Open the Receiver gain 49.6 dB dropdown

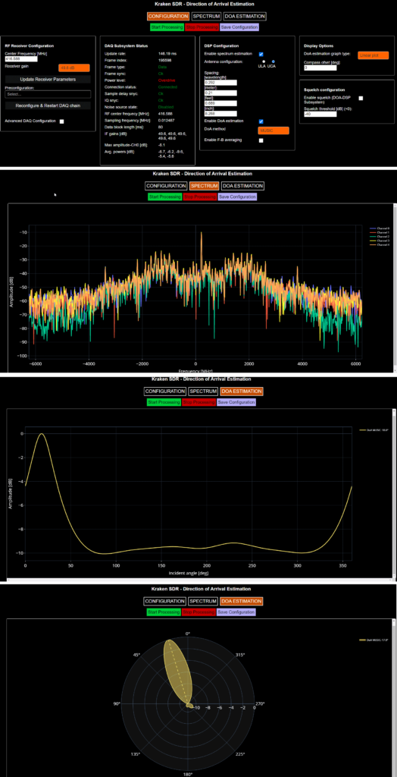pyautogui.click(x=73, y=68)
